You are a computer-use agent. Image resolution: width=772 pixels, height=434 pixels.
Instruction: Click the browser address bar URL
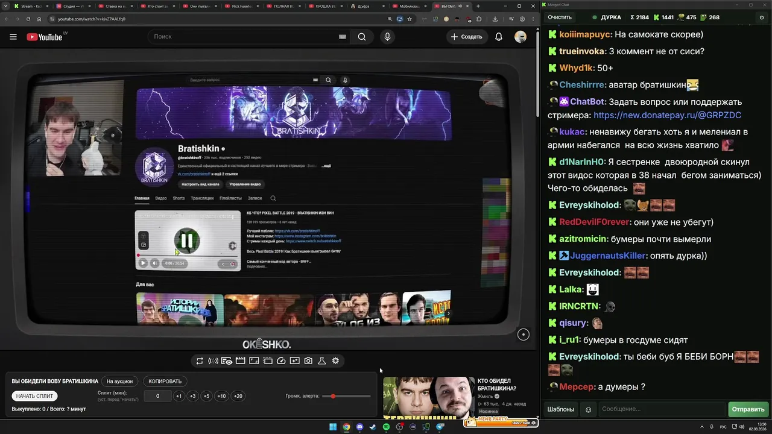pyautogui.click(x=92, y=19)
